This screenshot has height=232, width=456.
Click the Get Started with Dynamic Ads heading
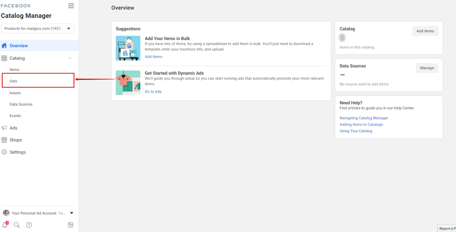174,73
